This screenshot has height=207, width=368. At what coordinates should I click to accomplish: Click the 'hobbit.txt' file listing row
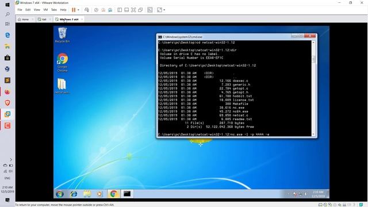[205, 96]
